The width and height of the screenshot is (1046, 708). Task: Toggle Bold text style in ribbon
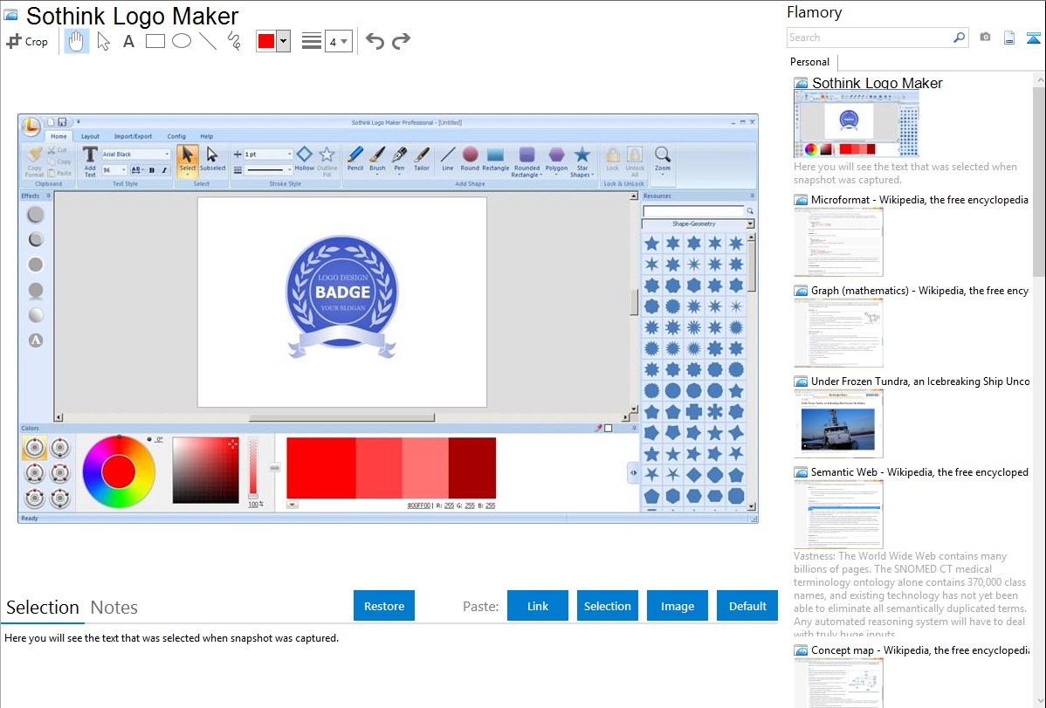(x=152, y=170)
